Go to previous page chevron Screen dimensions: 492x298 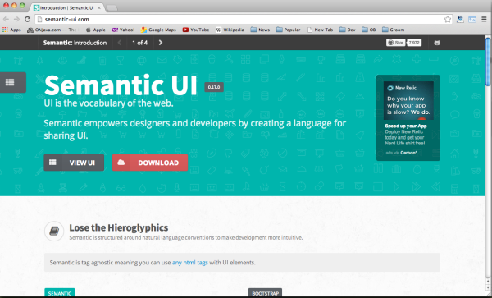tap(119, 43)
